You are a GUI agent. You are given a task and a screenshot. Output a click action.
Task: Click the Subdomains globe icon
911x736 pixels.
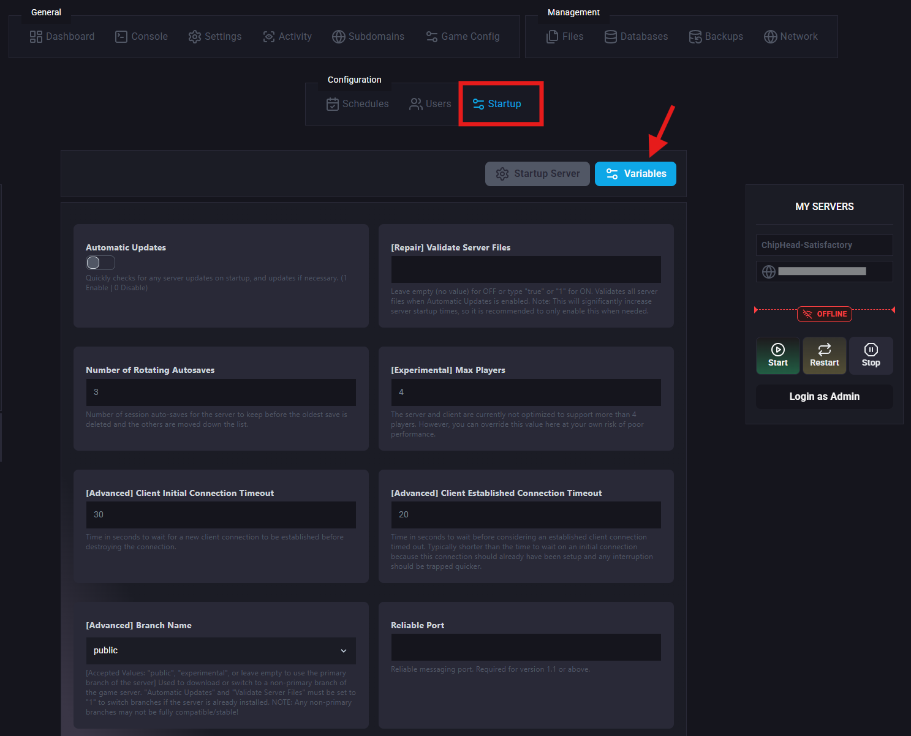pyautogui.click(x=339, y=37)
